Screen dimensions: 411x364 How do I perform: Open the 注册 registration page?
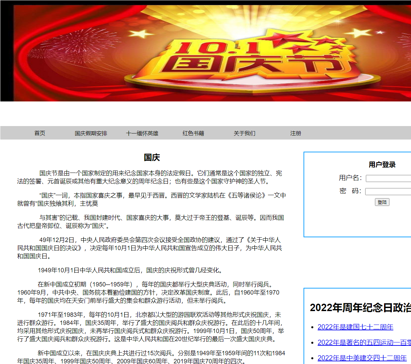[x=295, y=133]
